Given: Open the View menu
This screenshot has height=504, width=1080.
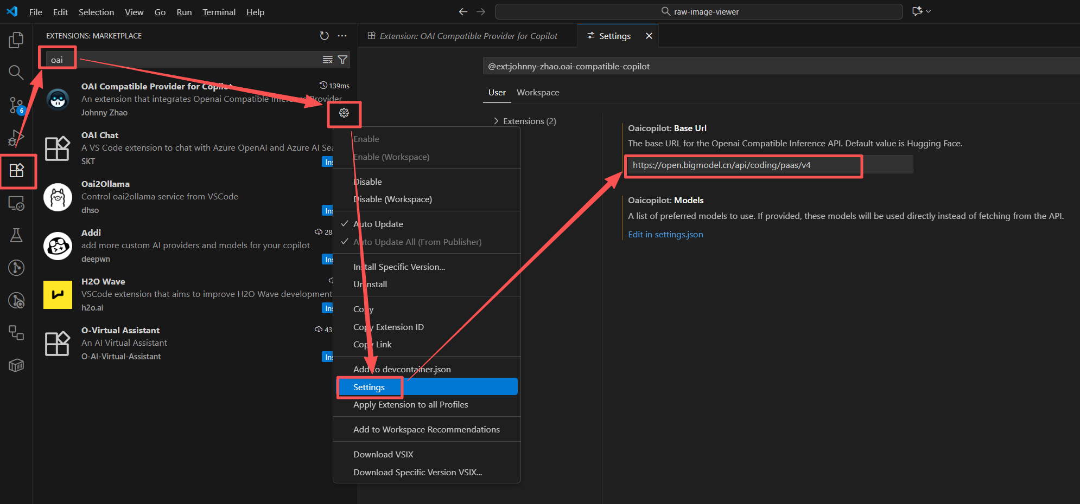Looking at the screenshot, I should [x=134, y=12].
